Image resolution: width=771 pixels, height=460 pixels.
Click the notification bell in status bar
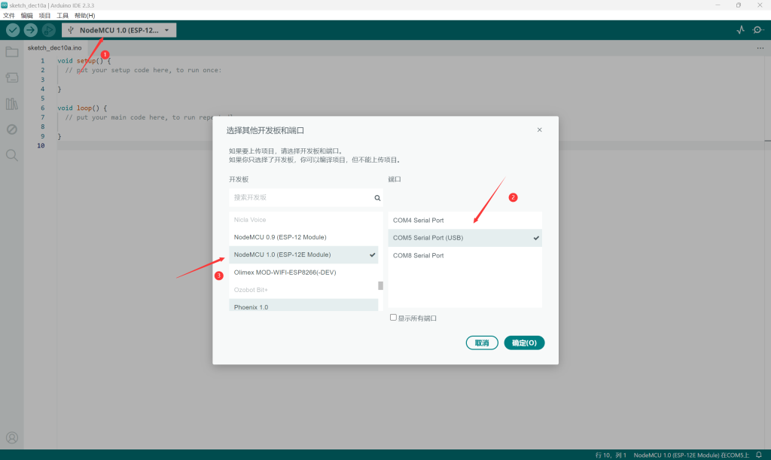[759, 455]
